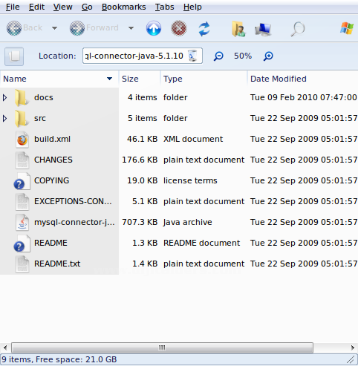Click the COPYING file name

coord(51,180)
